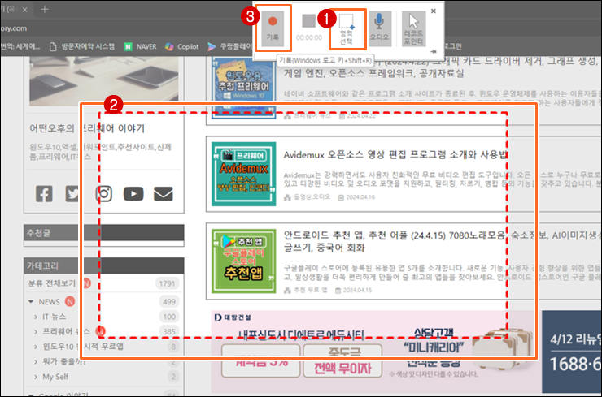
Task: Open the 방문자예약 시스템 bookmark
Action: pos(82,47)
